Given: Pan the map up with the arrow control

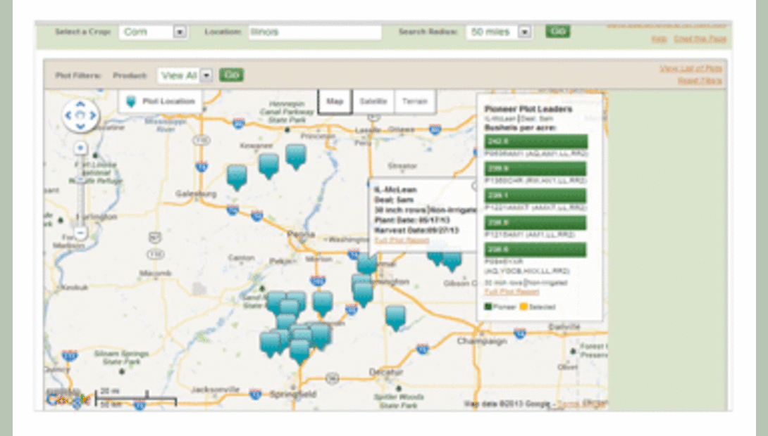Looking at the screenshot, I should pyautogui.click(x=80, y=104).
